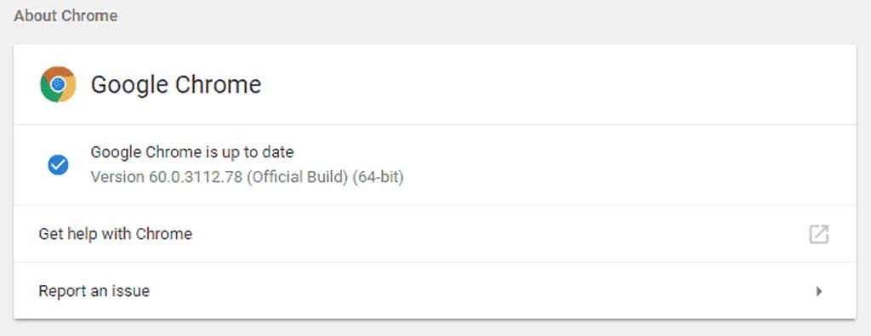This screenshot has height=336, width=871.
Task: Click the About Chrome heading
Action: 65,15
